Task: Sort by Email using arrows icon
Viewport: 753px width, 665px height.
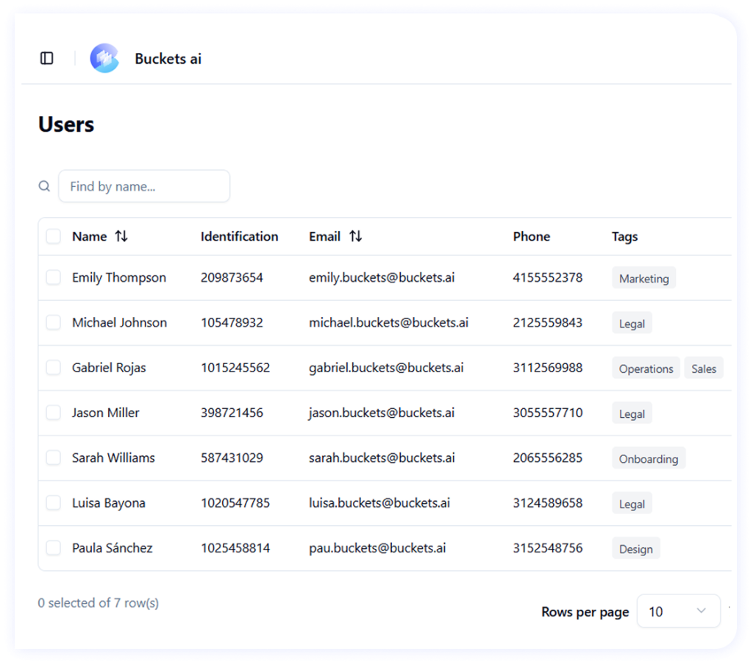Action: 355,236
